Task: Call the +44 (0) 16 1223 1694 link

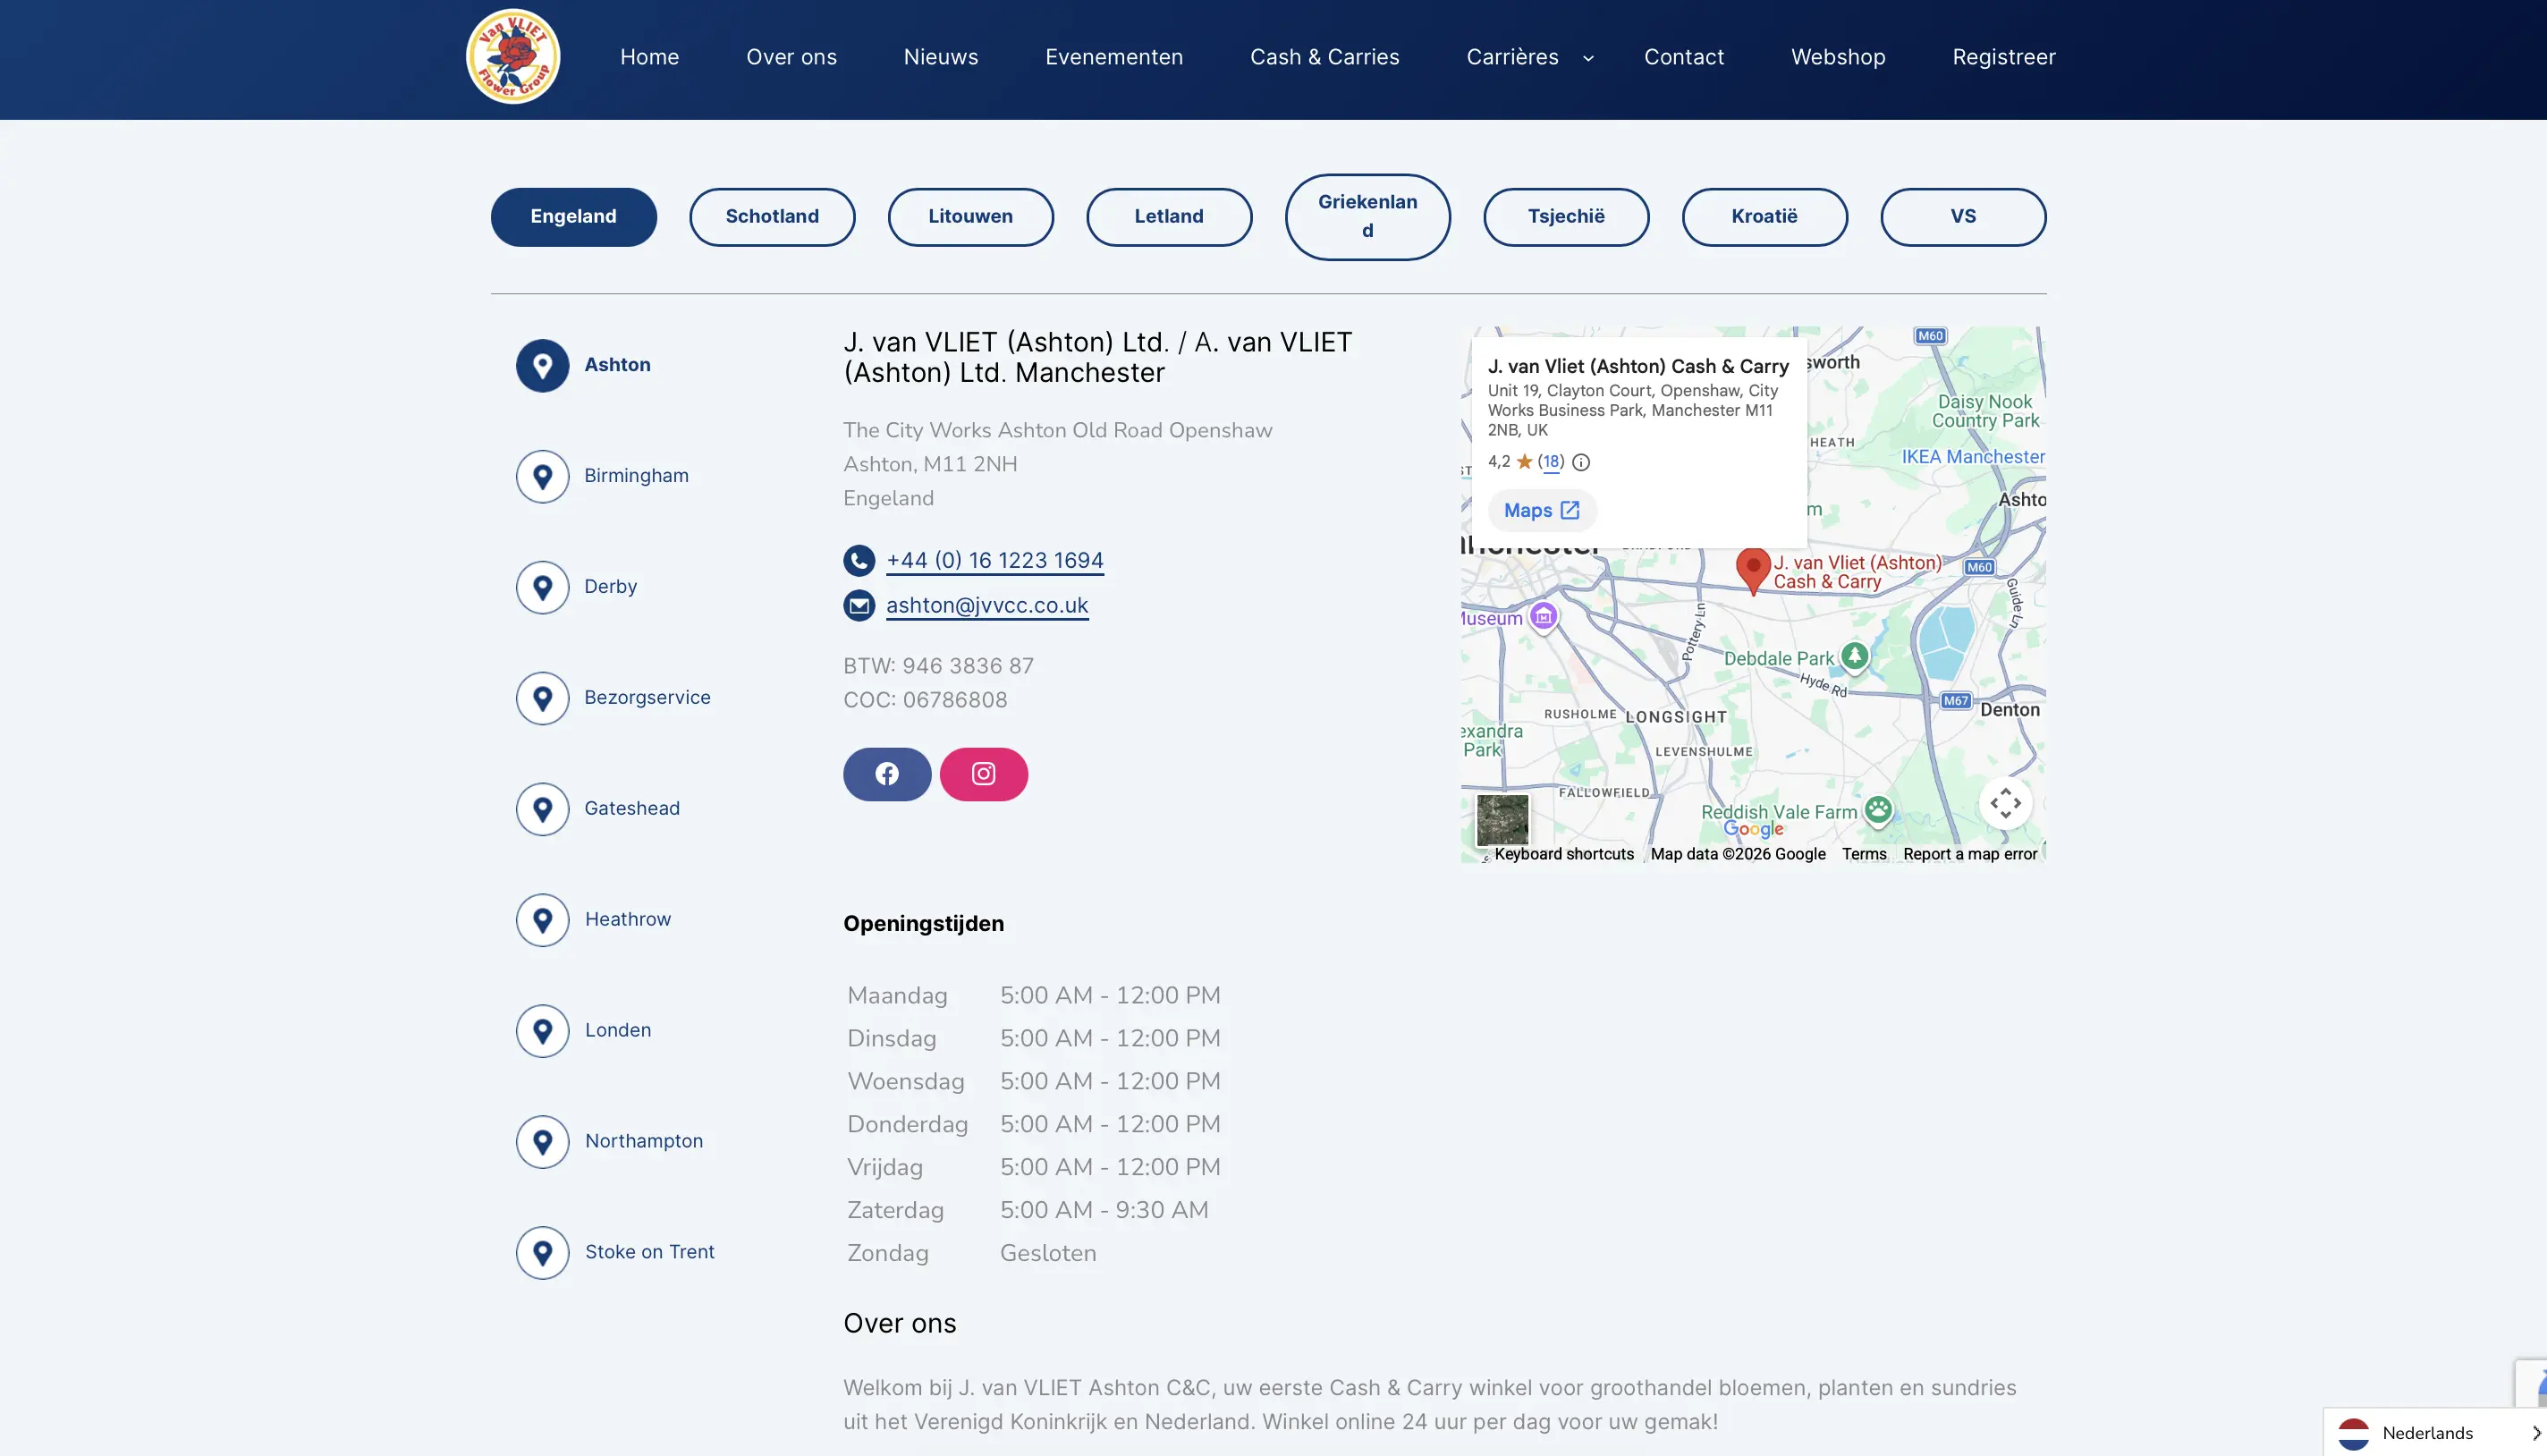Action: [x=994, y=560]
